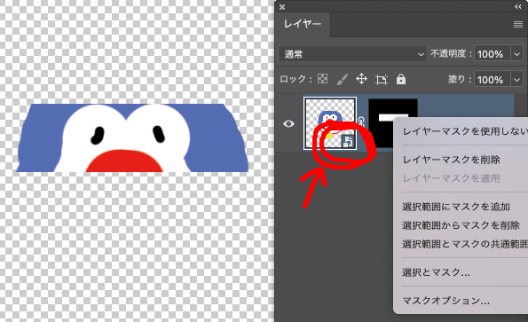Image resolution: width=528 pixels, height=322 pixels.
Task: Click the penguin's red beak on canvas
Action: [x=124, y=161]
